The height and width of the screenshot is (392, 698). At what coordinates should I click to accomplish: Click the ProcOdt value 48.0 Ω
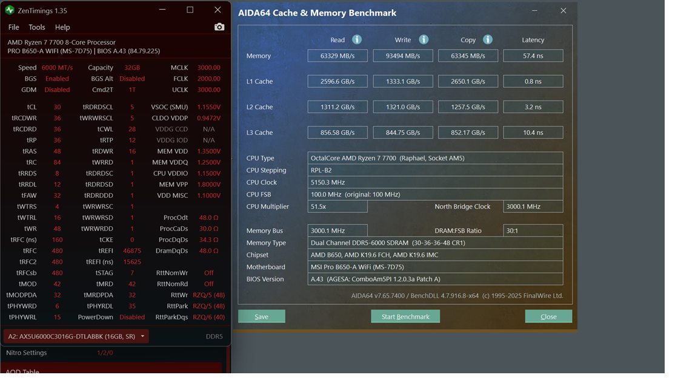tap(209, 217)
